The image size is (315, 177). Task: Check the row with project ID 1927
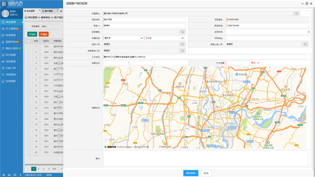(x=29, y=57)
